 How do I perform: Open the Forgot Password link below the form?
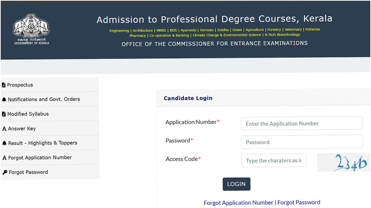tap(299, 202)
